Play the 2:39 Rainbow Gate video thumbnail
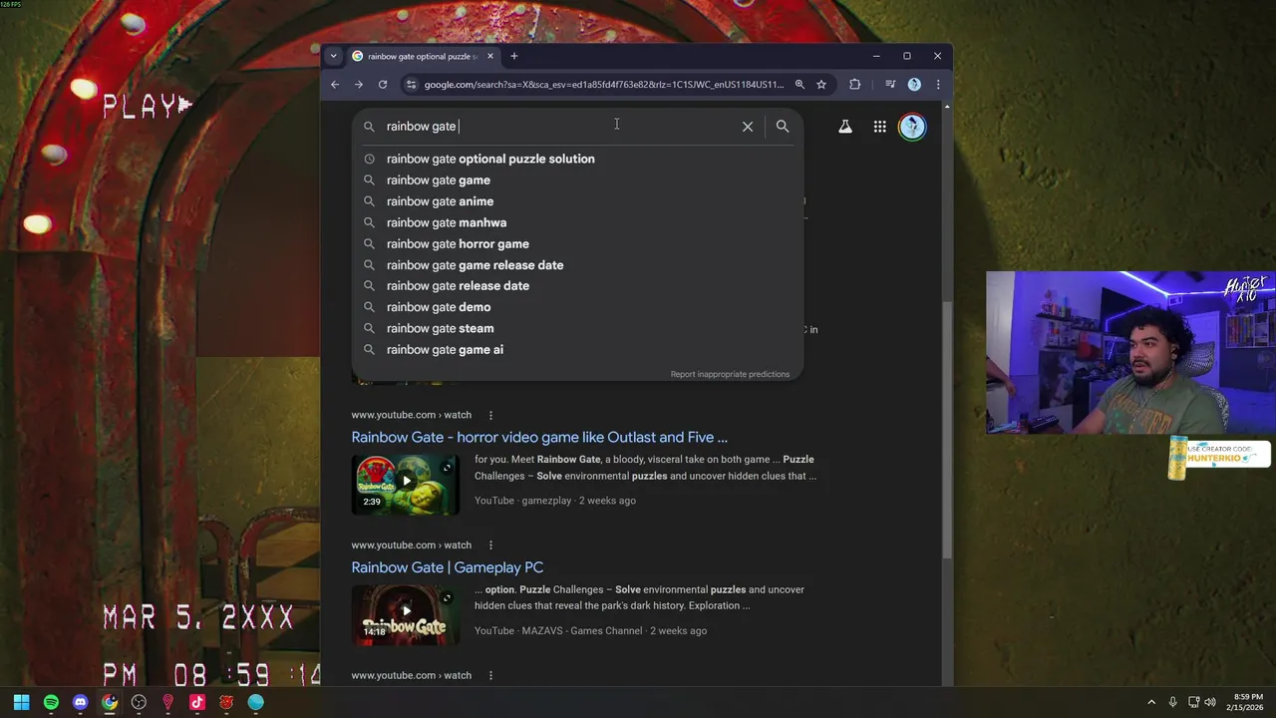 pyautogui.click(x=406, y=485)
